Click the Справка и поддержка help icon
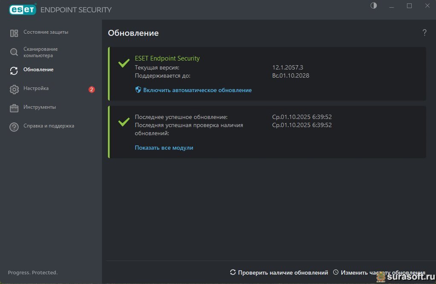This screenshot has width=436, height=284. coord(14,127)
